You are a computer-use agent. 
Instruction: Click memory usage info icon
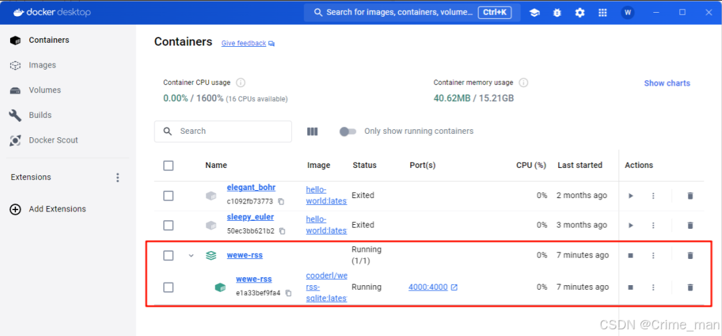pos(523,83)
